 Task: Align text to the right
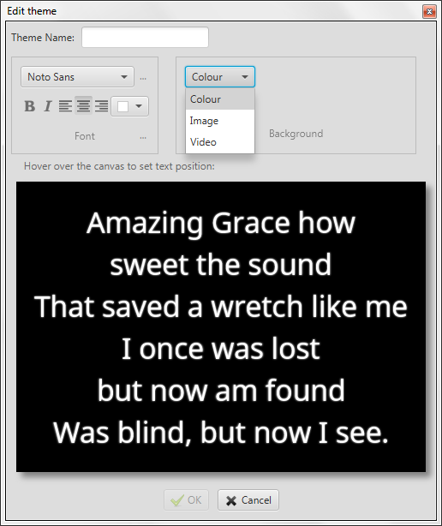point(101,106)
